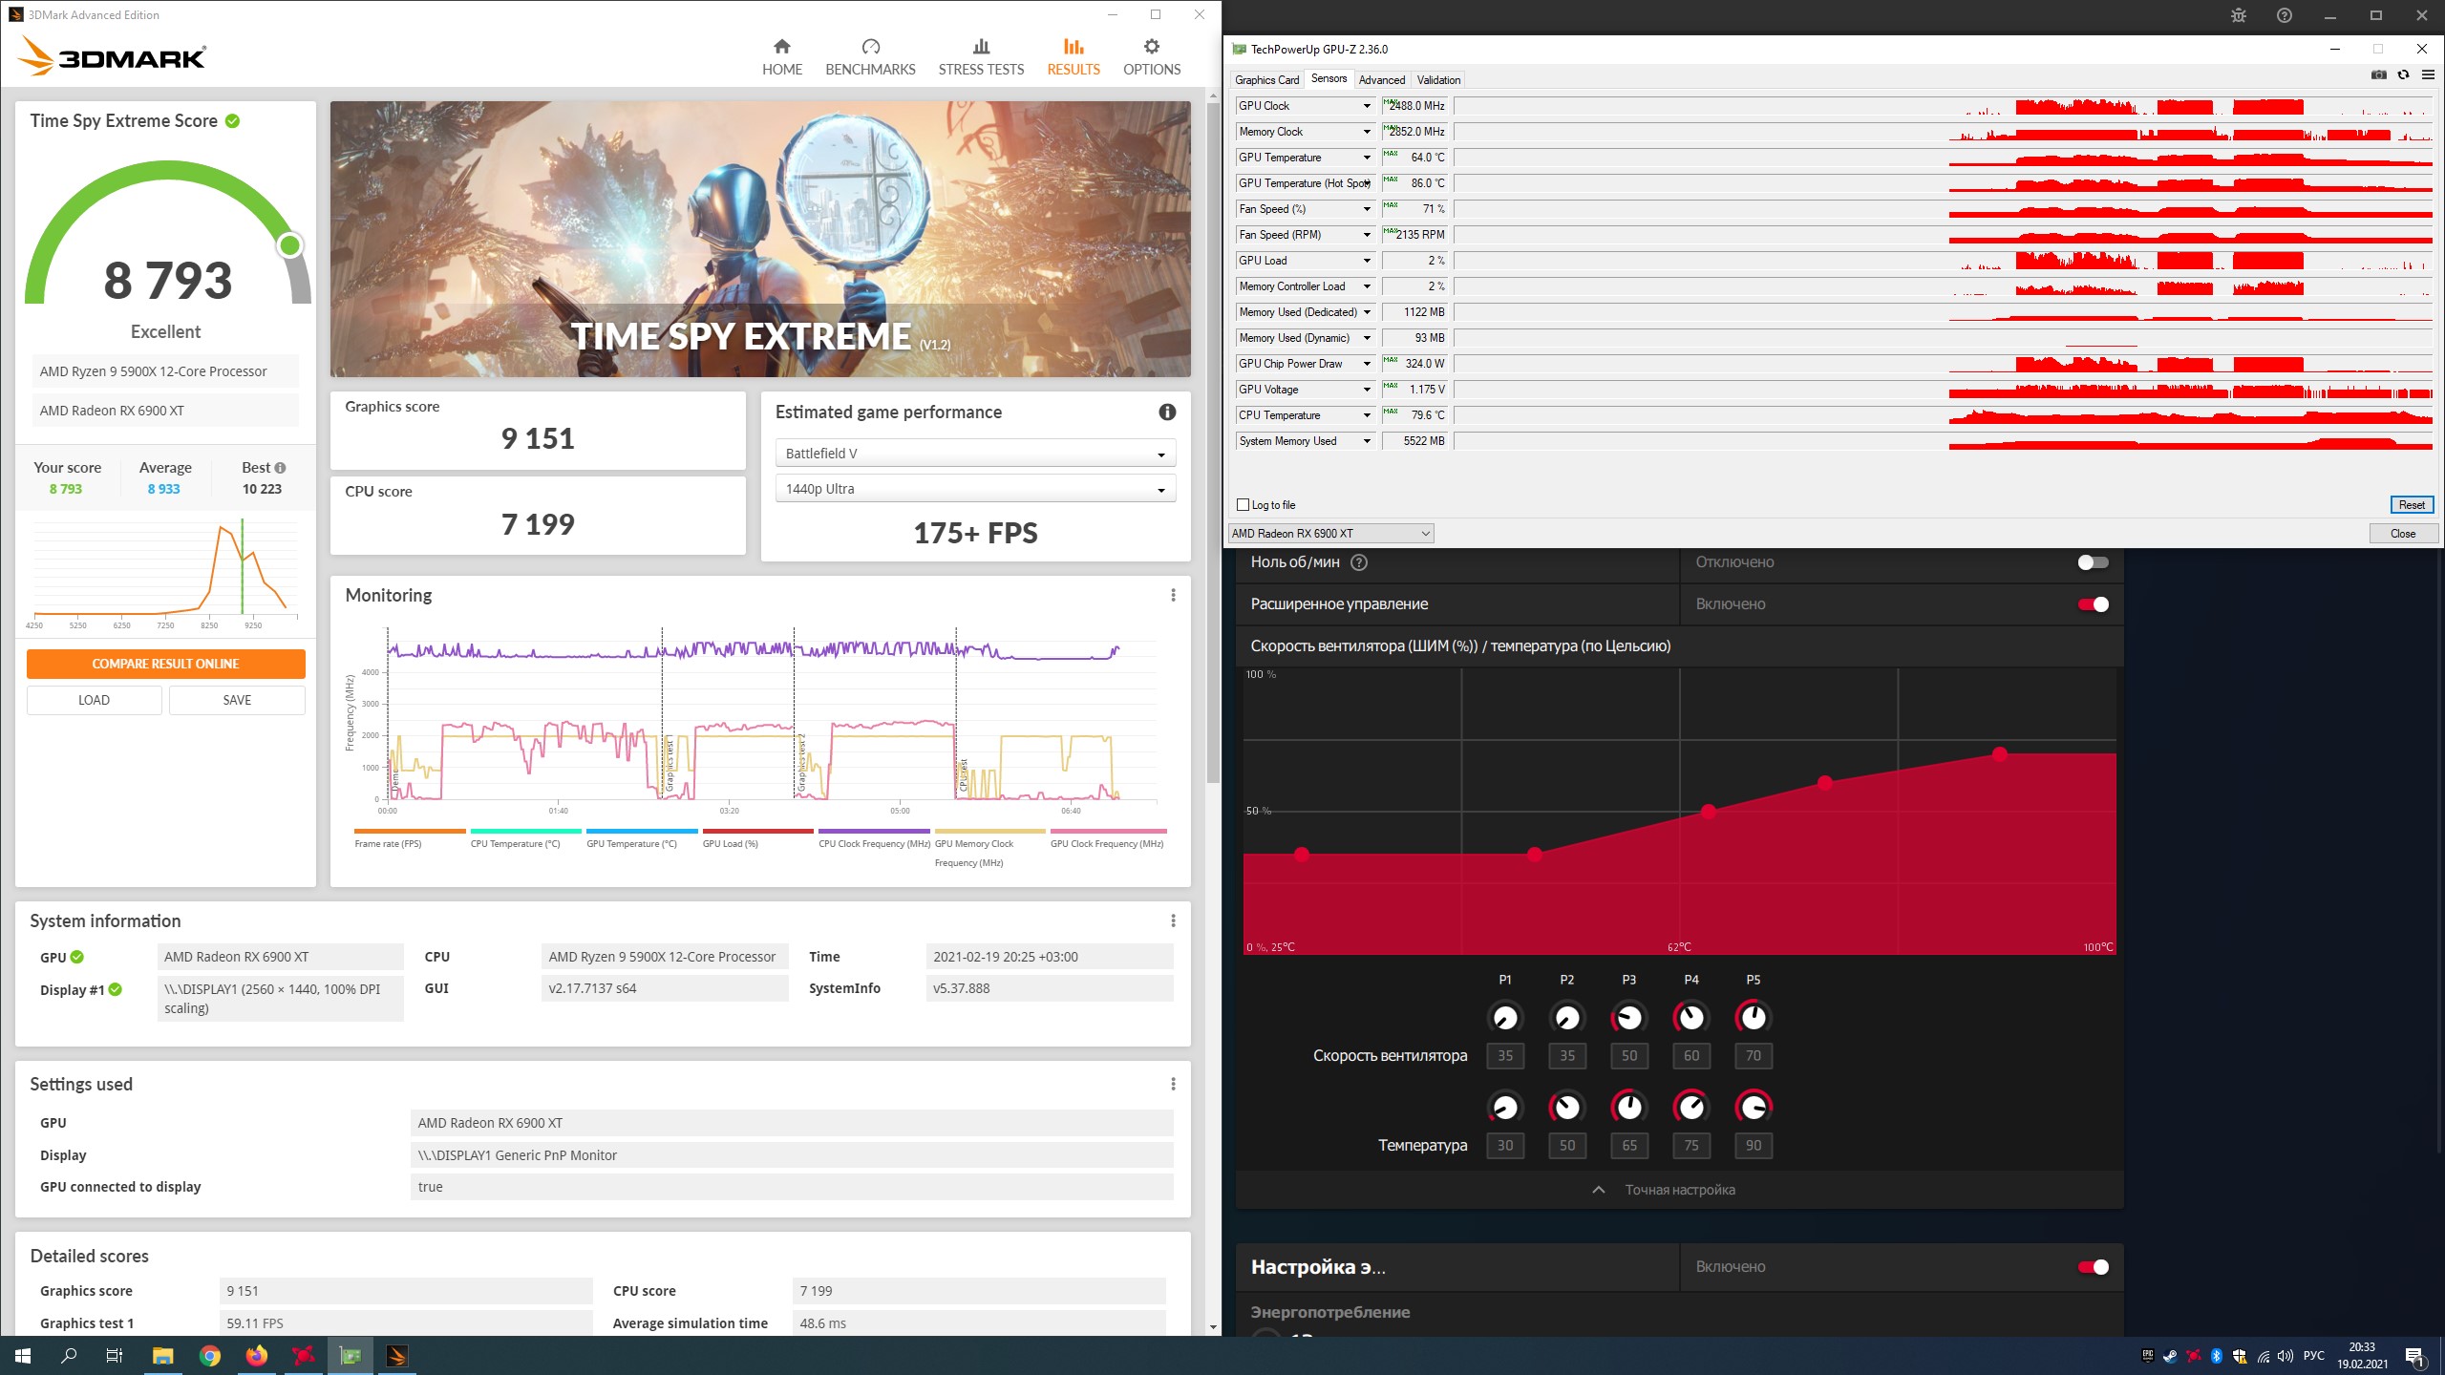Click the Benchmarks gauge icon
This screenshot has width=2445, height=1375.
point(869,47)
